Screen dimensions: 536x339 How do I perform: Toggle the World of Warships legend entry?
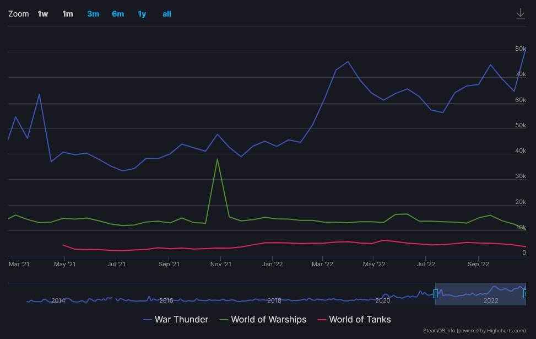(x=263, y=320)
